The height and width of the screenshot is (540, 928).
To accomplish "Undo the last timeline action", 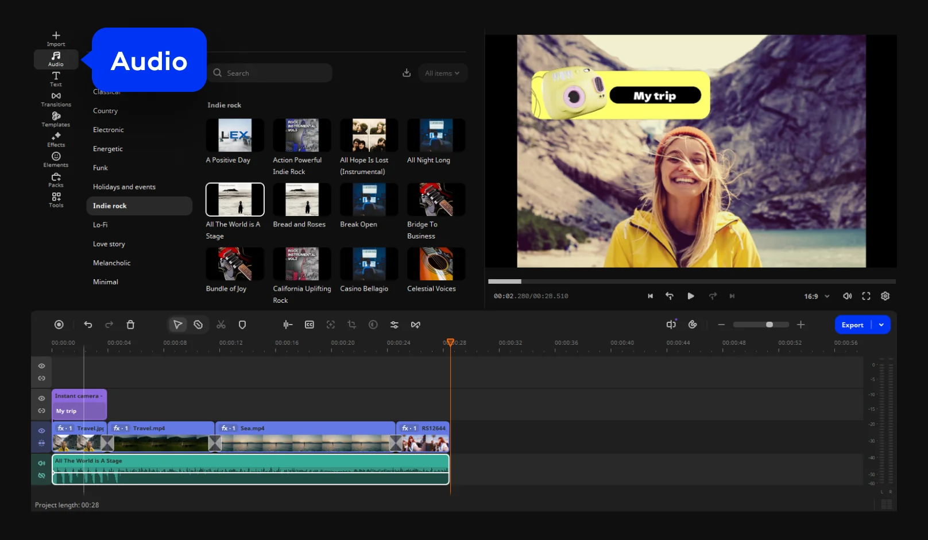I will [x=88, y=325].
